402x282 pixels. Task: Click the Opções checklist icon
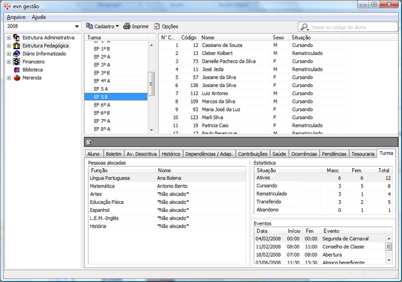[157, 26]
